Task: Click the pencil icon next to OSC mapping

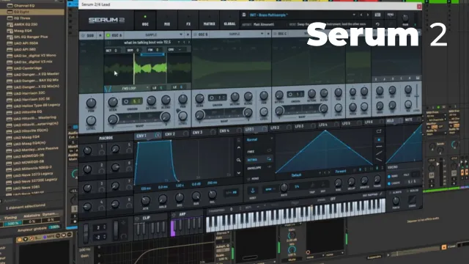Action: click(381, 194)
